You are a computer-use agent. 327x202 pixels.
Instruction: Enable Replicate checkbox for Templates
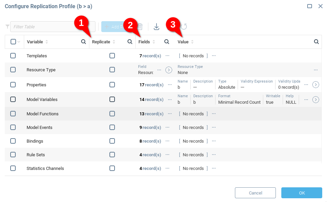pyautogui.click(x=112, y=56)
